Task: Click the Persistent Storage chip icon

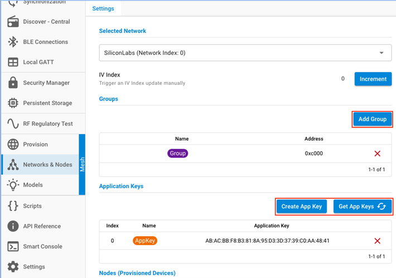Action: (13, 103)
